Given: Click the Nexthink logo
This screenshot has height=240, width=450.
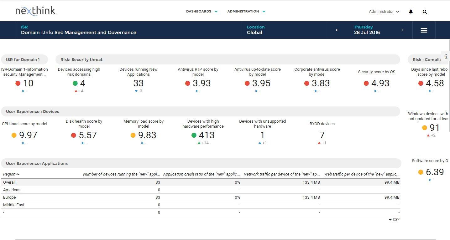Looking at the screenshot, I should coord(36,11).
